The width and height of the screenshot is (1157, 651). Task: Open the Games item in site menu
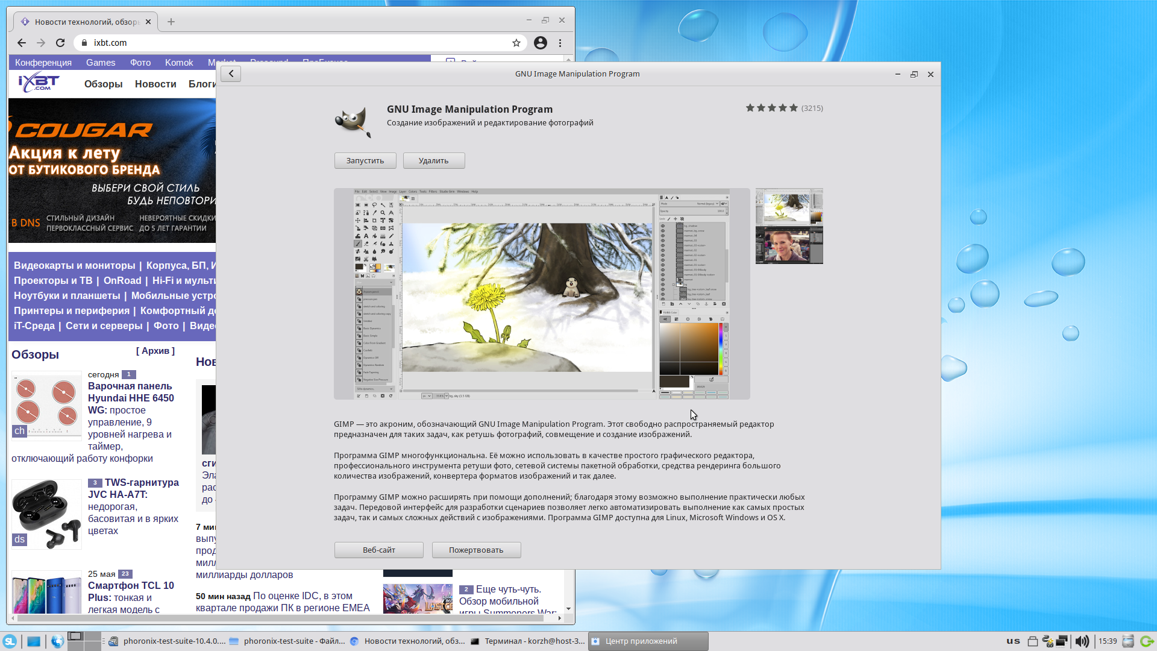(101, 63)
